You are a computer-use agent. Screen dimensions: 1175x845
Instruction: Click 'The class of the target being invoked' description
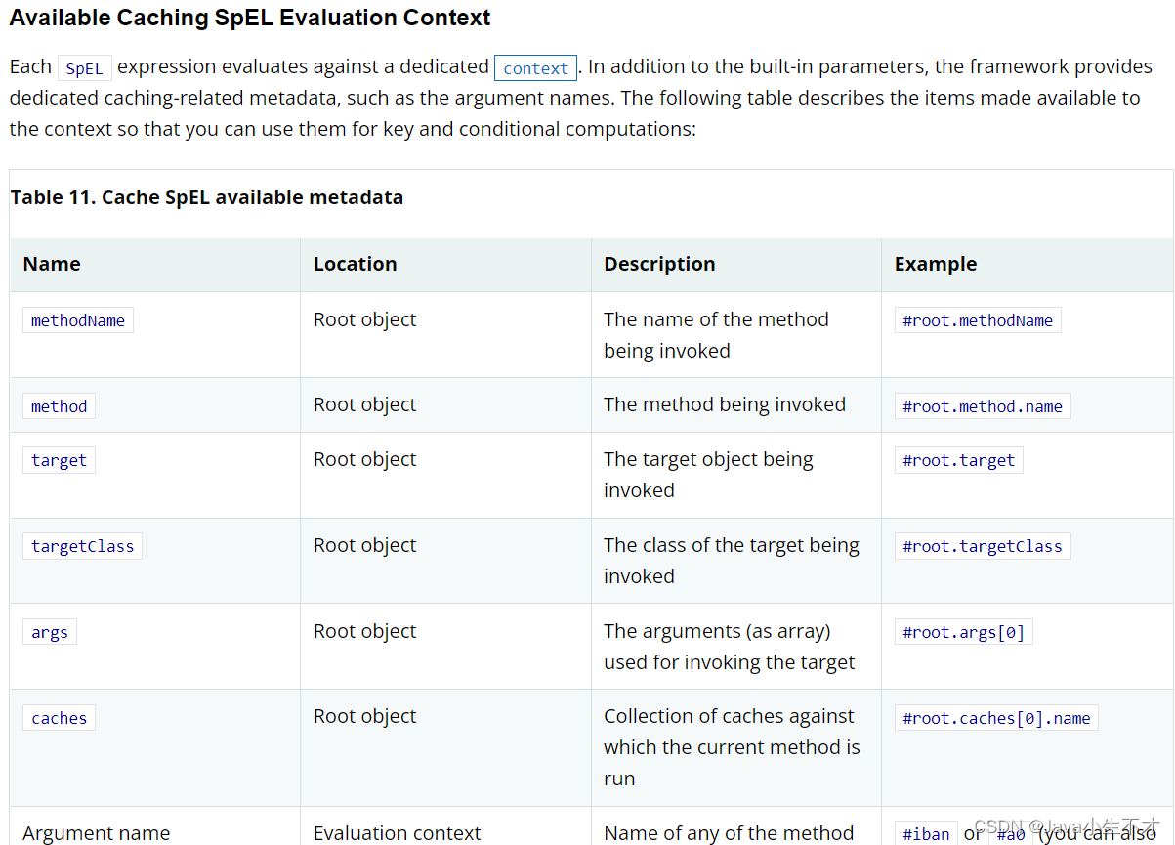732,561
